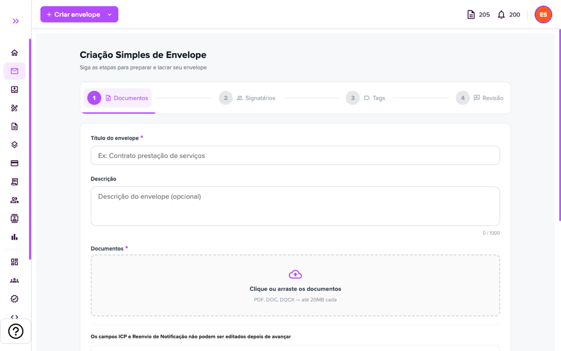This screenshot has height=351, width=561.
Task: Open the help question mark button
Action: pos(16,331)
